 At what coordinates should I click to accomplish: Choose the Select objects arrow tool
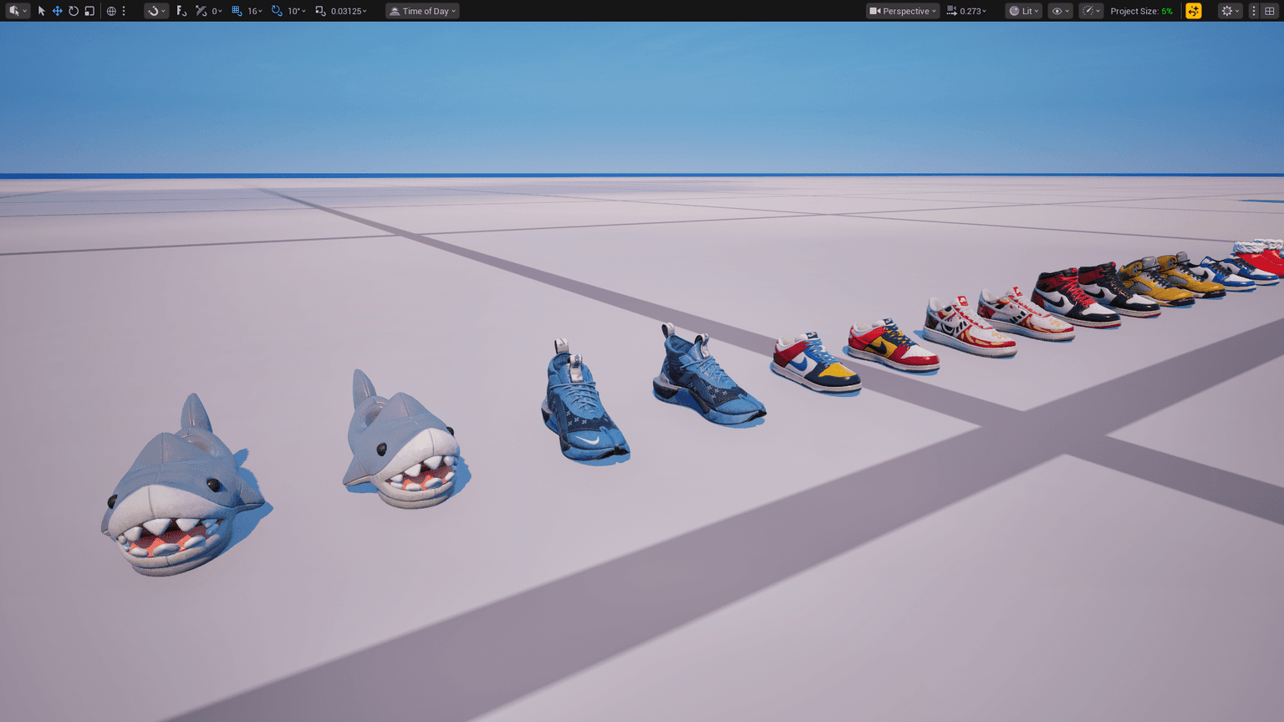pyautogui.click(x=41, y=11)
